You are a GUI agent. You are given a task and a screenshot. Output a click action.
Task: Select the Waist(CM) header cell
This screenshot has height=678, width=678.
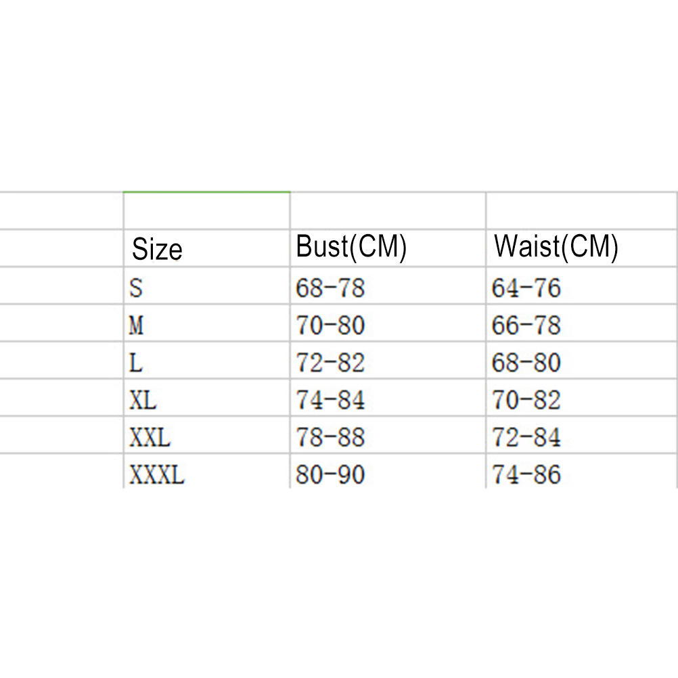pyautogui.click(x=556, y=248)
